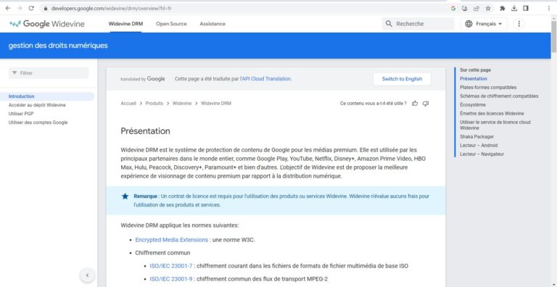
Task: Select Utiliser des comptes Google in sidebar
Action: point(38,122)
